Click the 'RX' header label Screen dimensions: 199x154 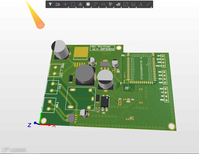point(163,96)
